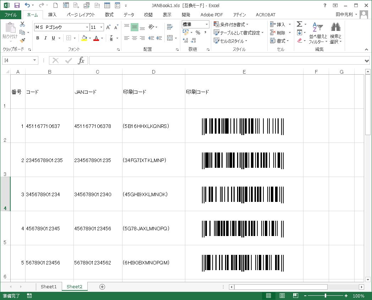
Task: Toggle align text left
Action: coord(127,38)
